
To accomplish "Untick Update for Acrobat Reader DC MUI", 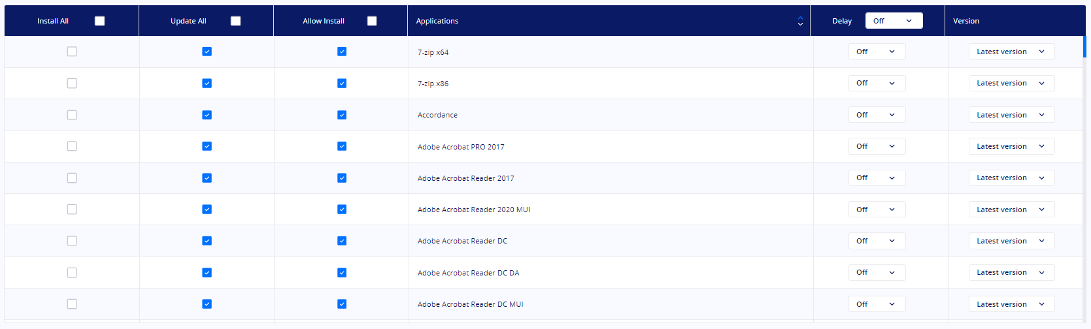I will pyautogui.click(x=207, y=304).
